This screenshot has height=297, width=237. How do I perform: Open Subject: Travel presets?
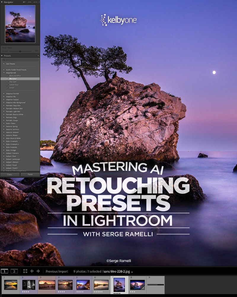11,165
